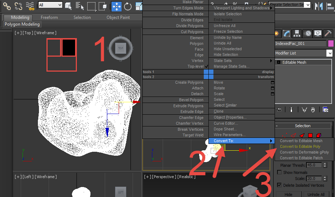Activate the Select and Rotate tool
Viewport: 335px width, 197px height.
[128, 6]
